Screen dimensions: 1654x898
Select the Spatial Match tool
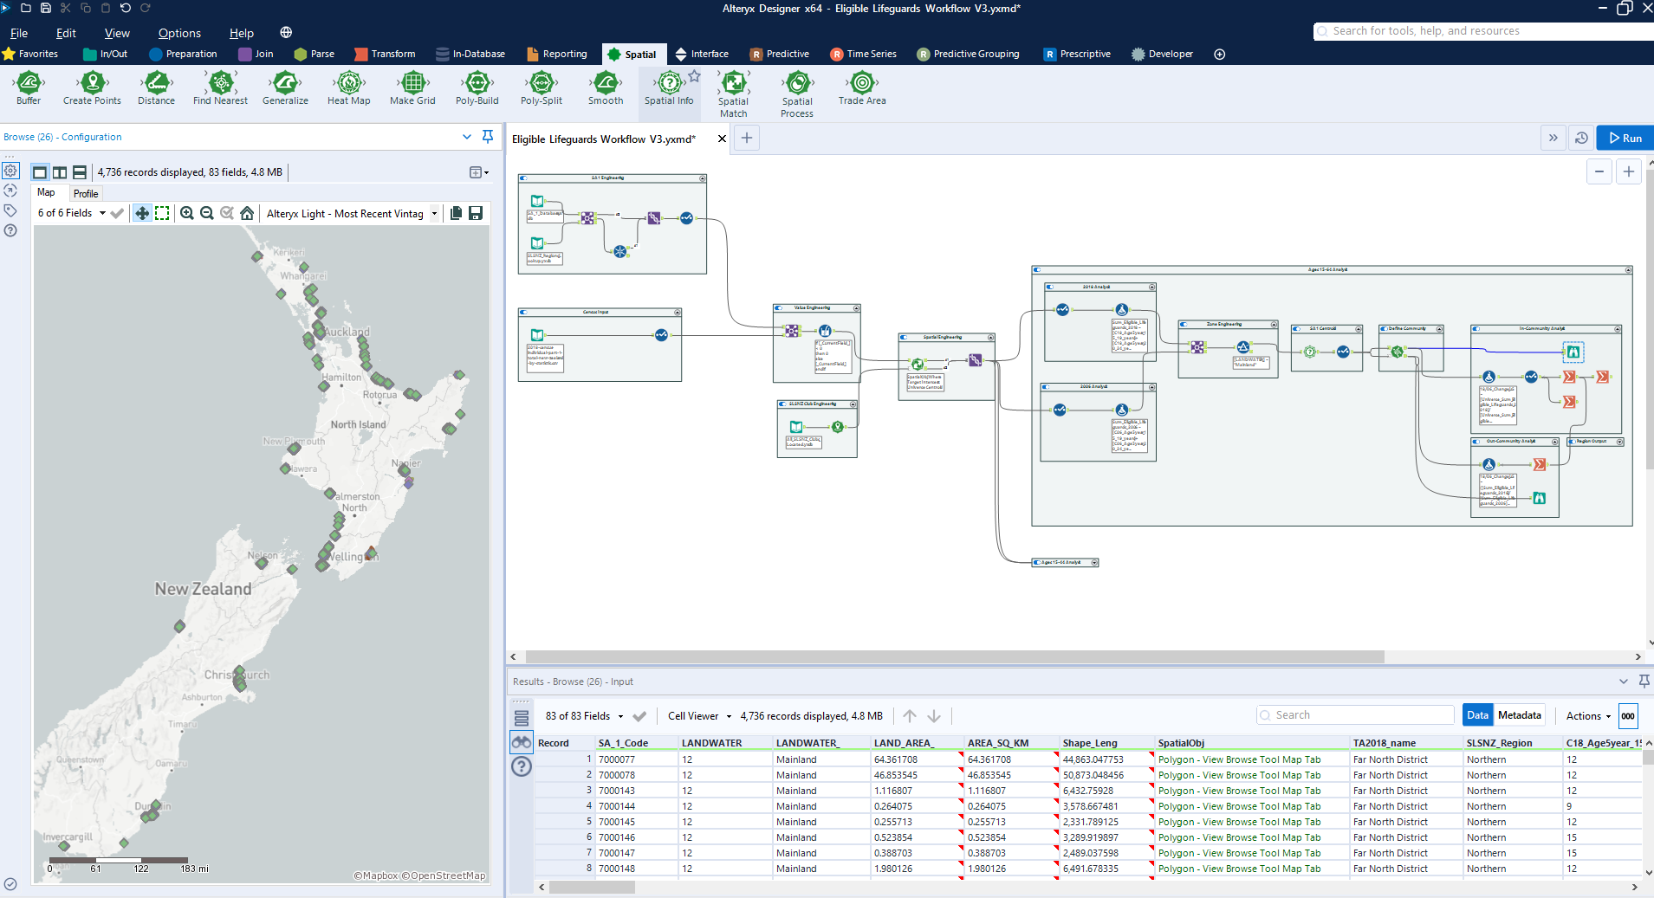tap(733, 94)
